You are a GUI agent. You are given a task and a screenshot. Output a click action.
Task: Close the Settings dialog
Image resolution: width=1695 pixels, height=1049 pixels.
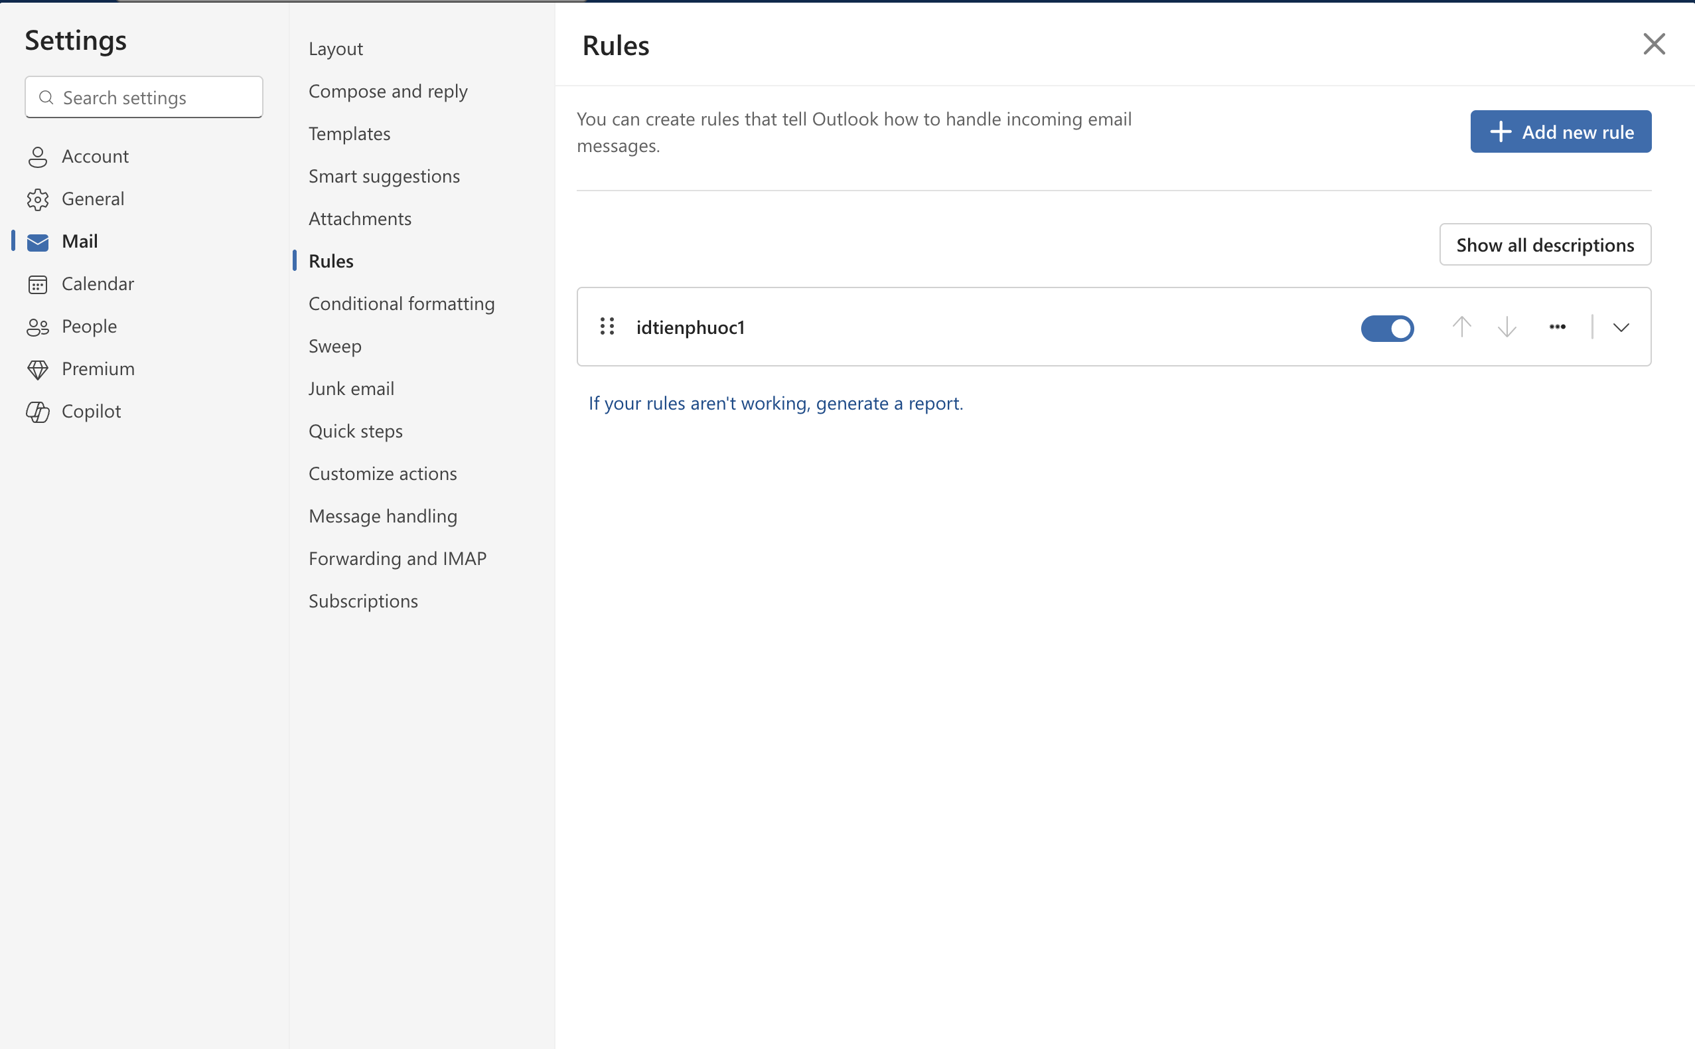(1654, 44)
